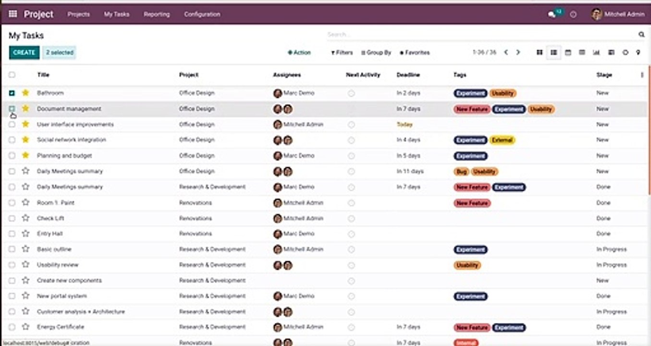Switch to Calendar view
This screenshot has height=346, width=651.
pyautogui.click(x=568, y=52)
